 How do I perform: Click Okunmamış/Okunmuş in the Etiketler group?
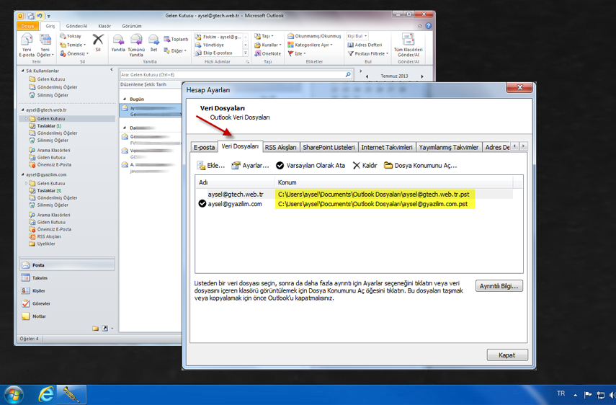coord(314,36)
